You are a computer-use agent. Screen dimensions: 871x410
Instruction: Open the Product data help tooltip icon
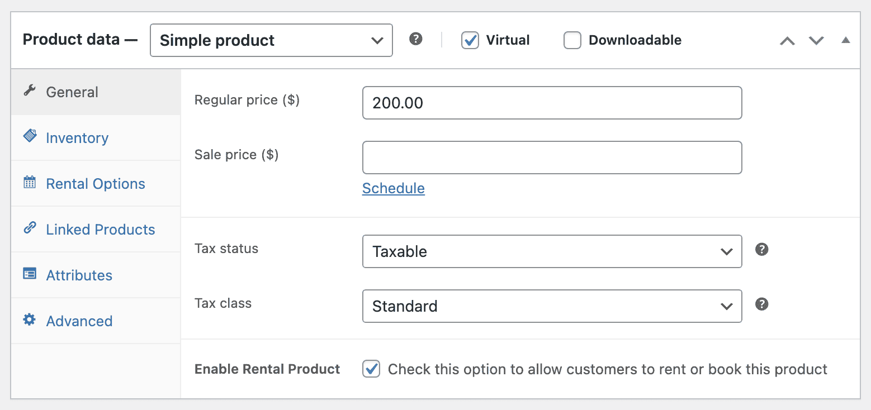(415, 40)
